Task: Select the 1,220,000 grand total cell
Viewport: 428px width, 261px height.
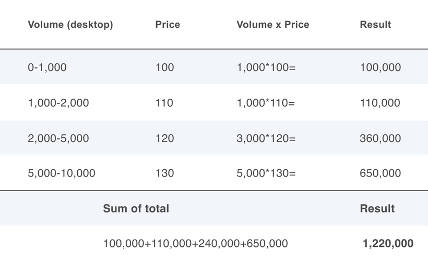Action: (388, 243)
